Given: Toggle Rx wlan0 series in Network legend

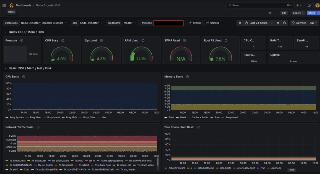Looking at the screenshot, I should click(84, 165).
